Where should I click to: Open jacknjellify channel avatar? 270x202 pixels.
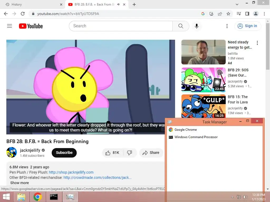(x=12, y=152)
